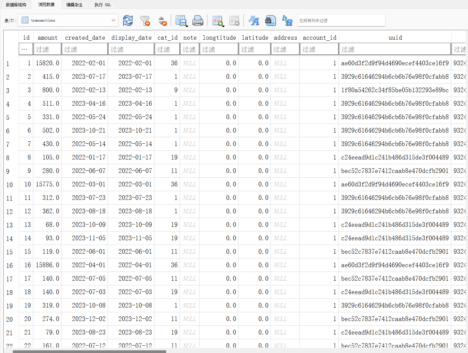Select the table corner select-all box
The height and width of the screenshot is (353, 468).
[11, 43]
